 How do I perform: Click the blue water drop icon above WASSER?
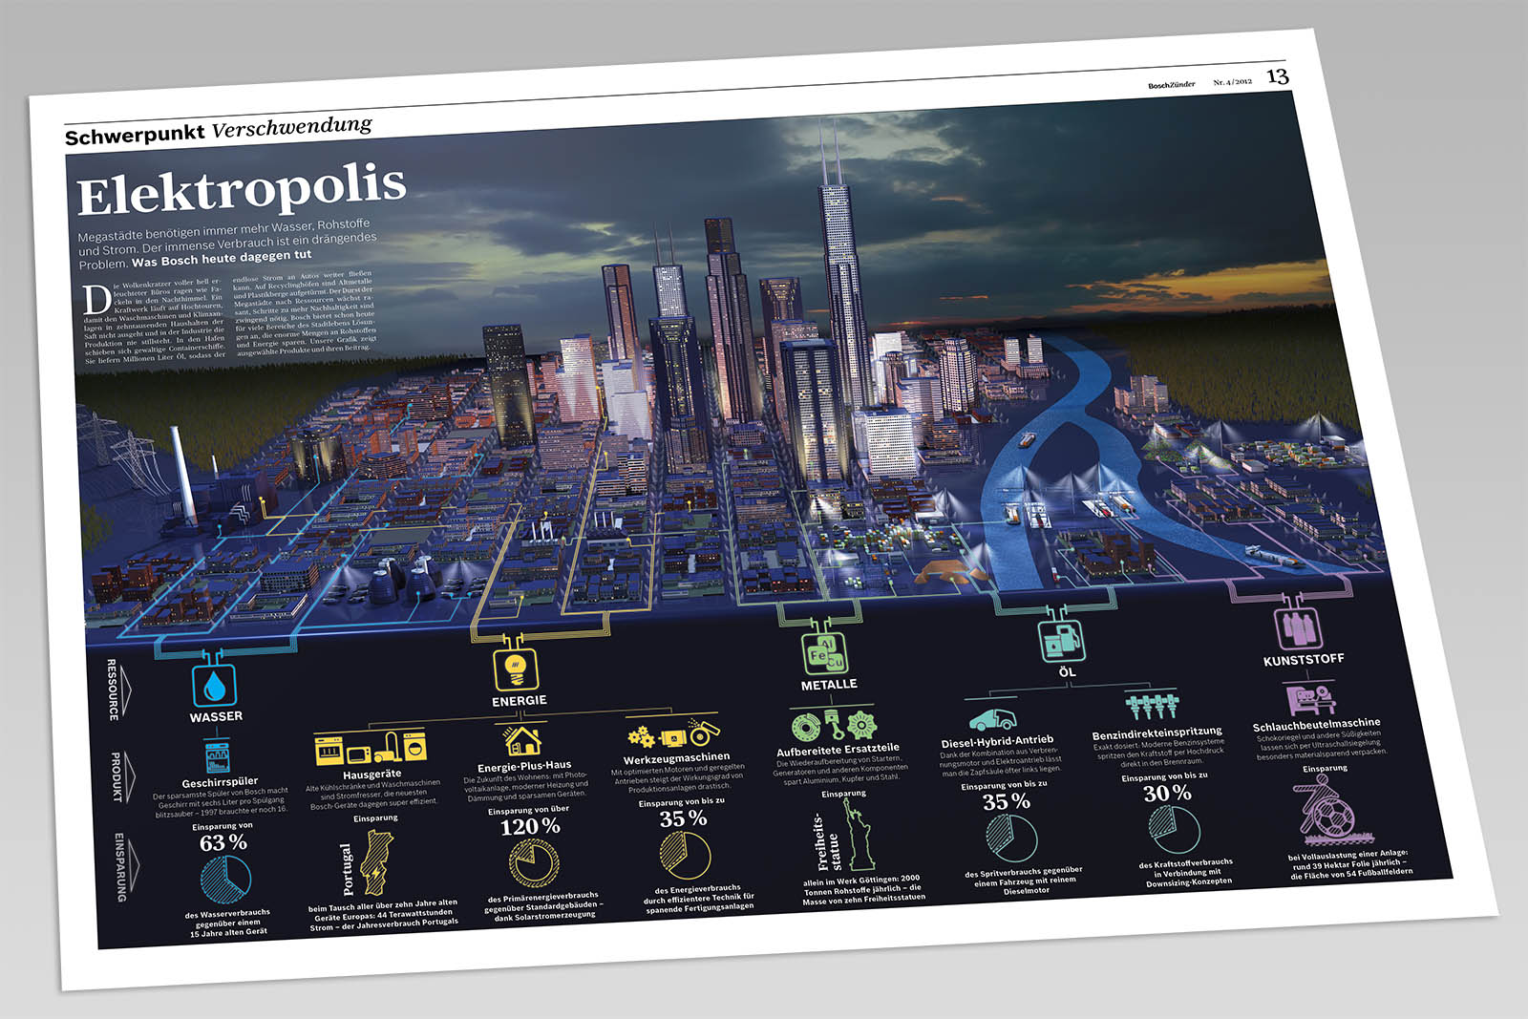click(215, 686)
